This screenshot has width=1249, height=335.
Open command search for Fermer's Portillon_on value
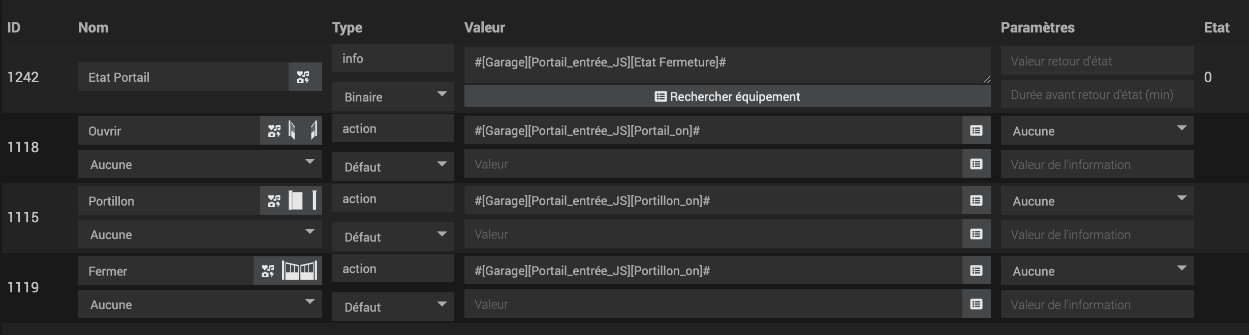point(976,271)
